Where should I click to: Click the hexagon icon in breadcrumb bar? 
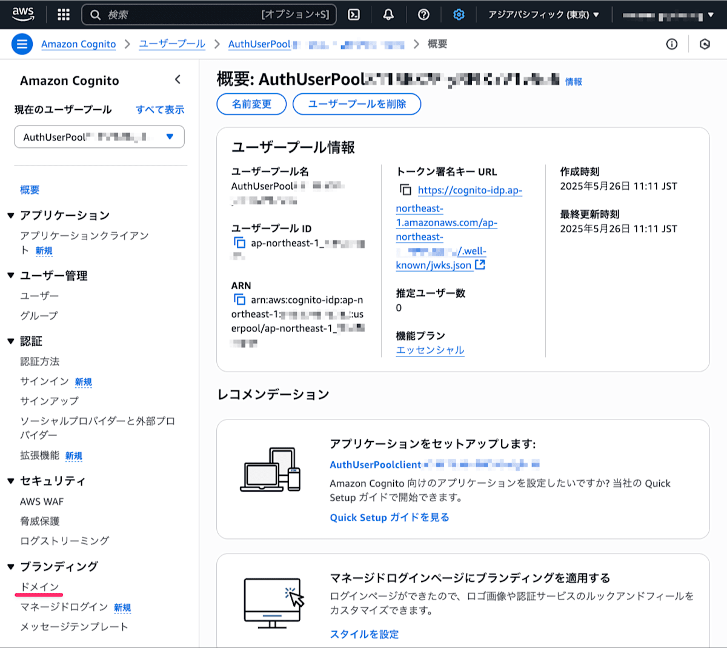pyautogui.click(x=705, y=44)
